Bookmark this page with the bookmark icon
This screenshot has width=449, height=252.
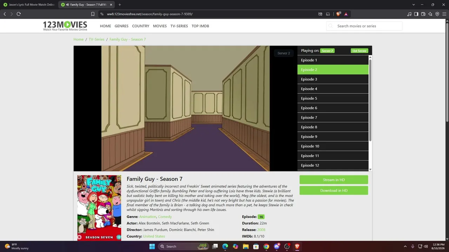pos(93,14)
